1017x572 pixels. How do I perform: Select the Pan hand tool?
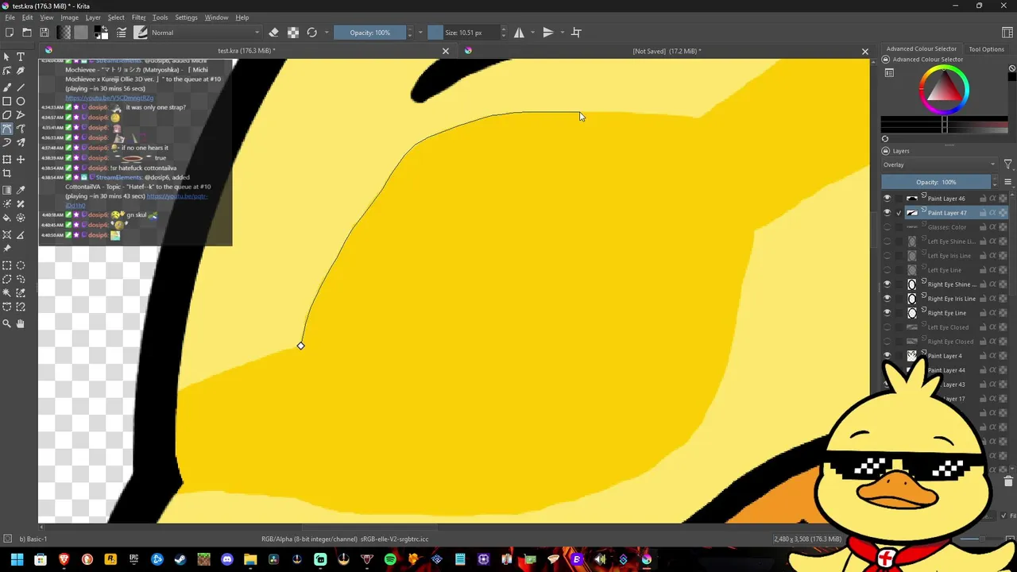click(x=21, y=323)
